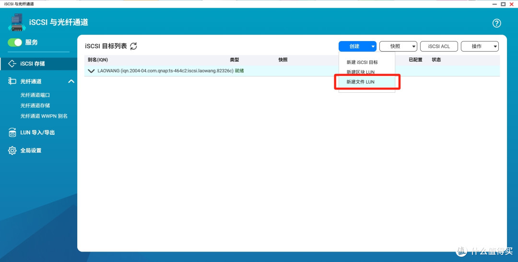Click the 快照 column header
This screenshot has height=262, width=518.
283,60
